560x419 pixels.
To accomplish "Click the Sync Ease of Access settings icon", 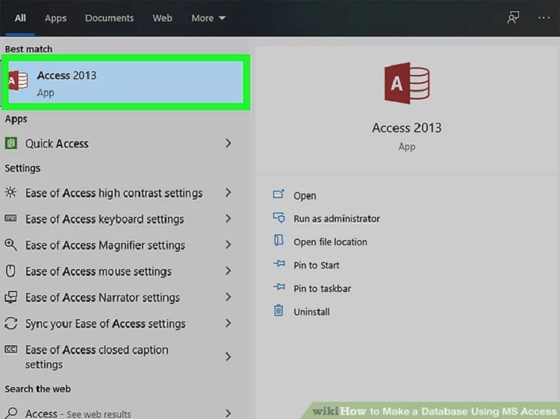I will [x=11, y=324].
